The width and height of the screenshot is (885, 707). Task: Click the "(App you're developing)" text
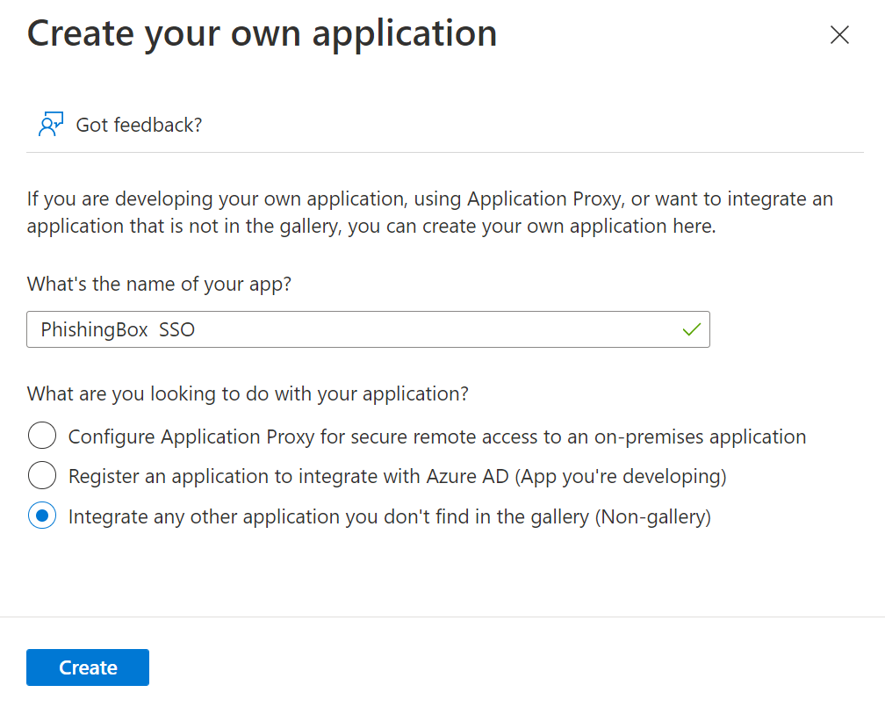[621, 477]
